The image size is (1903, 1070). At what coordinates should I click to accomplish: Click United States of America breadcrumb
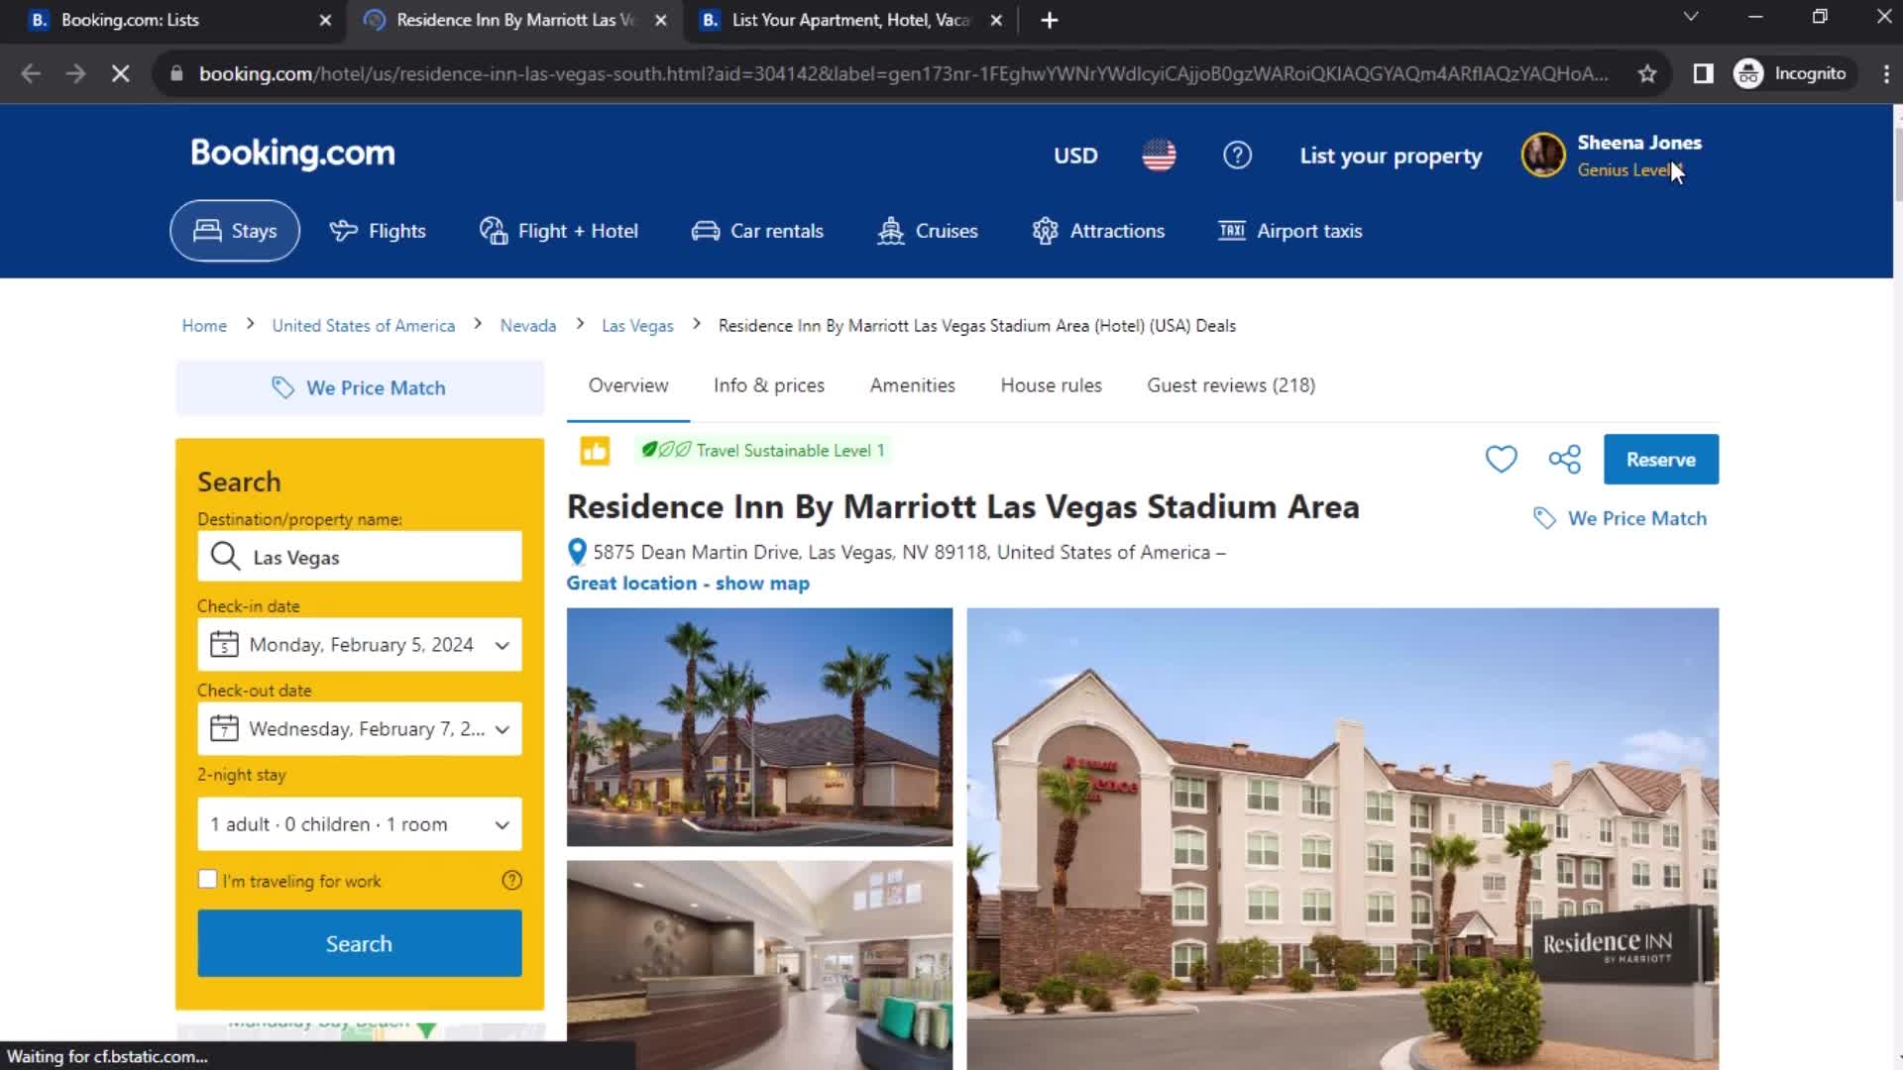(364, 326)
